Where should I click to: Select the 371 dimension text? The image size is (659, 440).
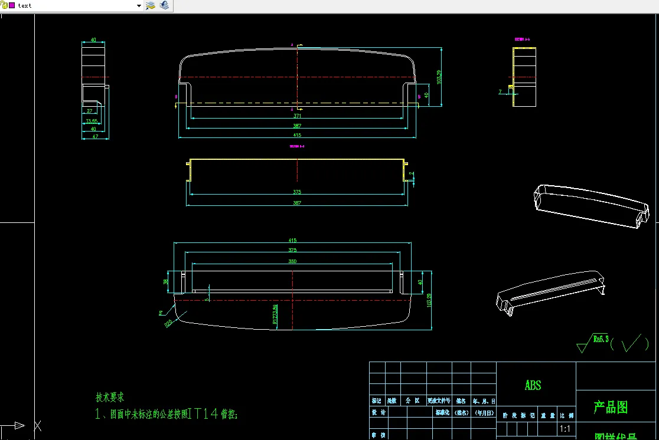click(x=297, y=116)
